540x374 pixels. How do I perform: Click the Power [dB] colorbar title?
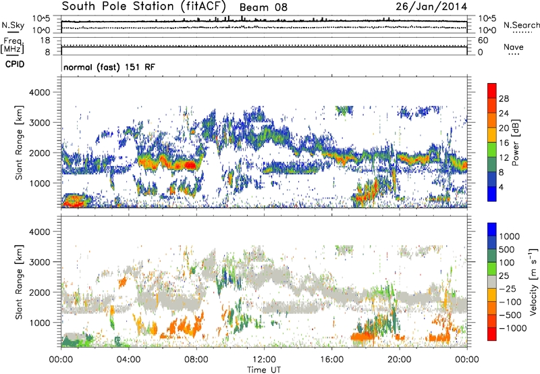pos(515,142)
